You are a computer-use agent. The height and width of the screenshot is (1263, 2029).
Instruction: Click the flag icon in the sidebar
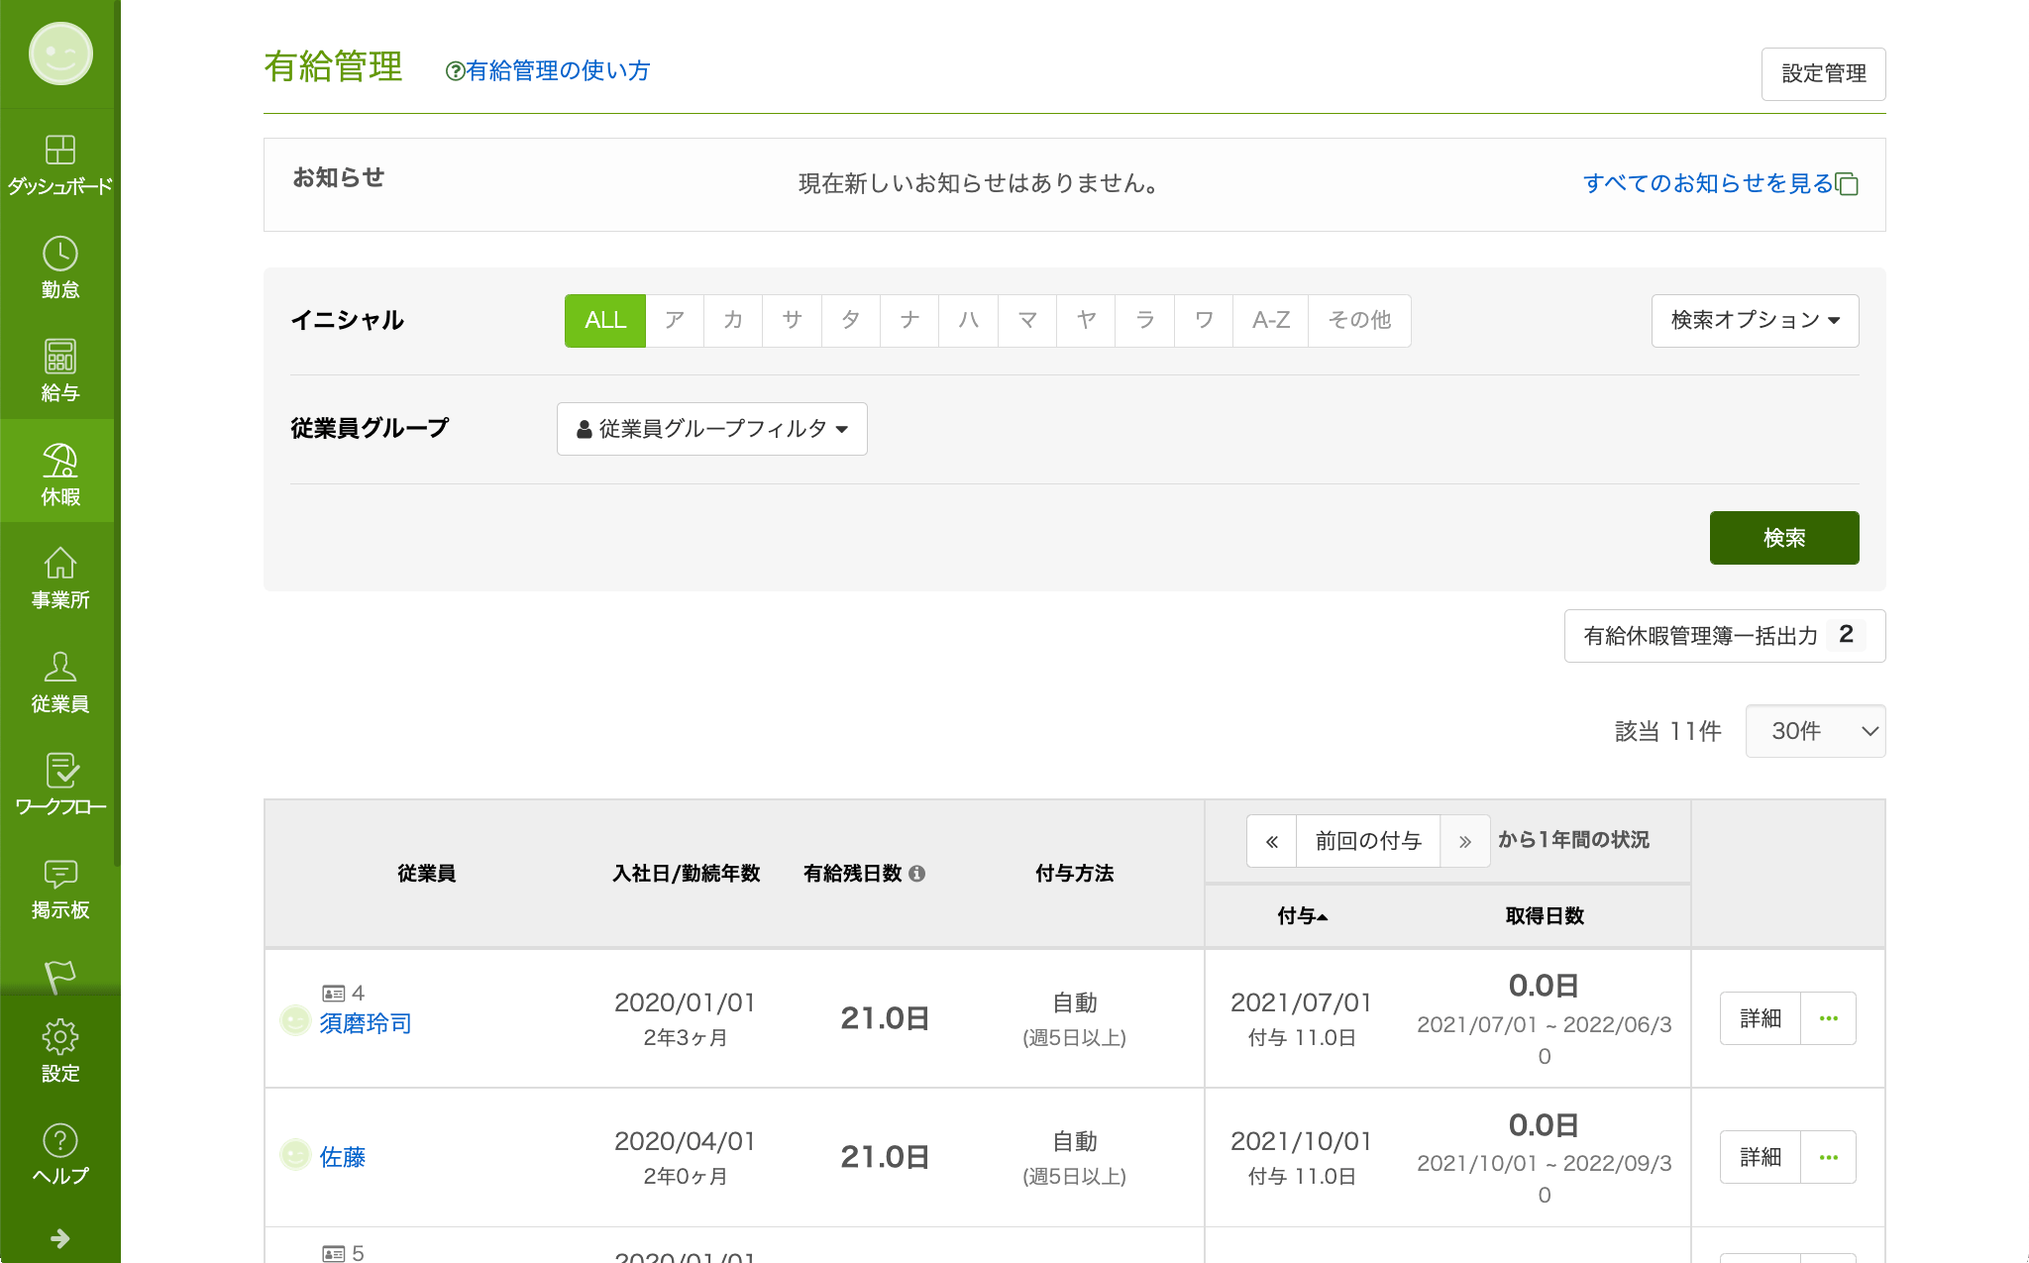60,976
